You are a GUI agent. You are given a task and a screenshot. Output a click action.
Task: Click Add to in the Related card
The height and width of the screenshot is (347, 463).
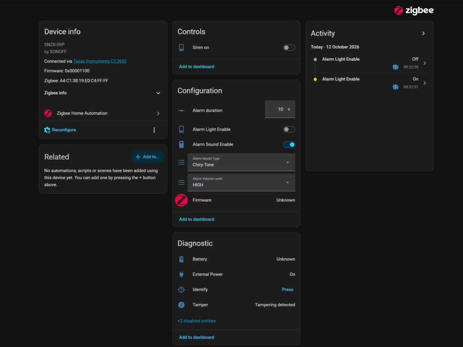pyautogui.click(x=148, y=157)
